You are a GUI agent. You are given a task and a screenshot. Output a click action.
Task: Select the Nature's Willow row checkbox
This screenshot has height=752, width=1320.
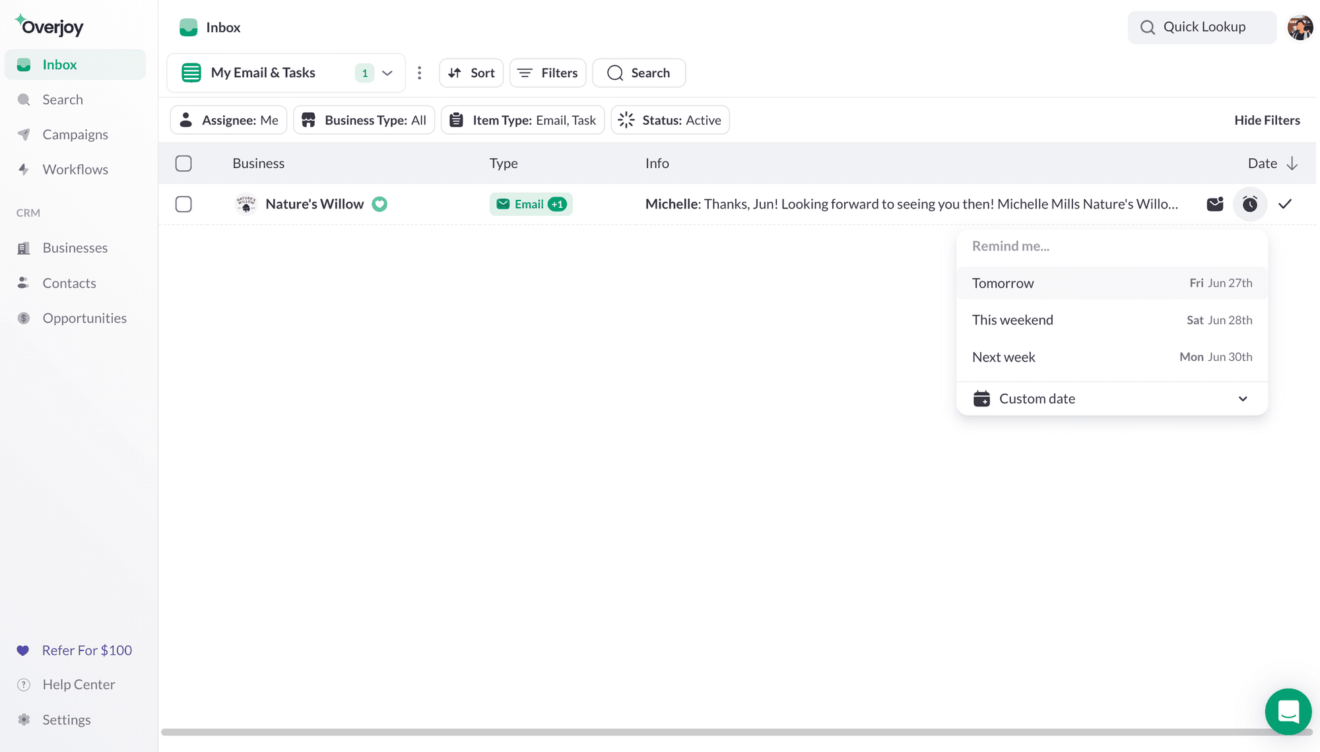[x=183, y=204]
